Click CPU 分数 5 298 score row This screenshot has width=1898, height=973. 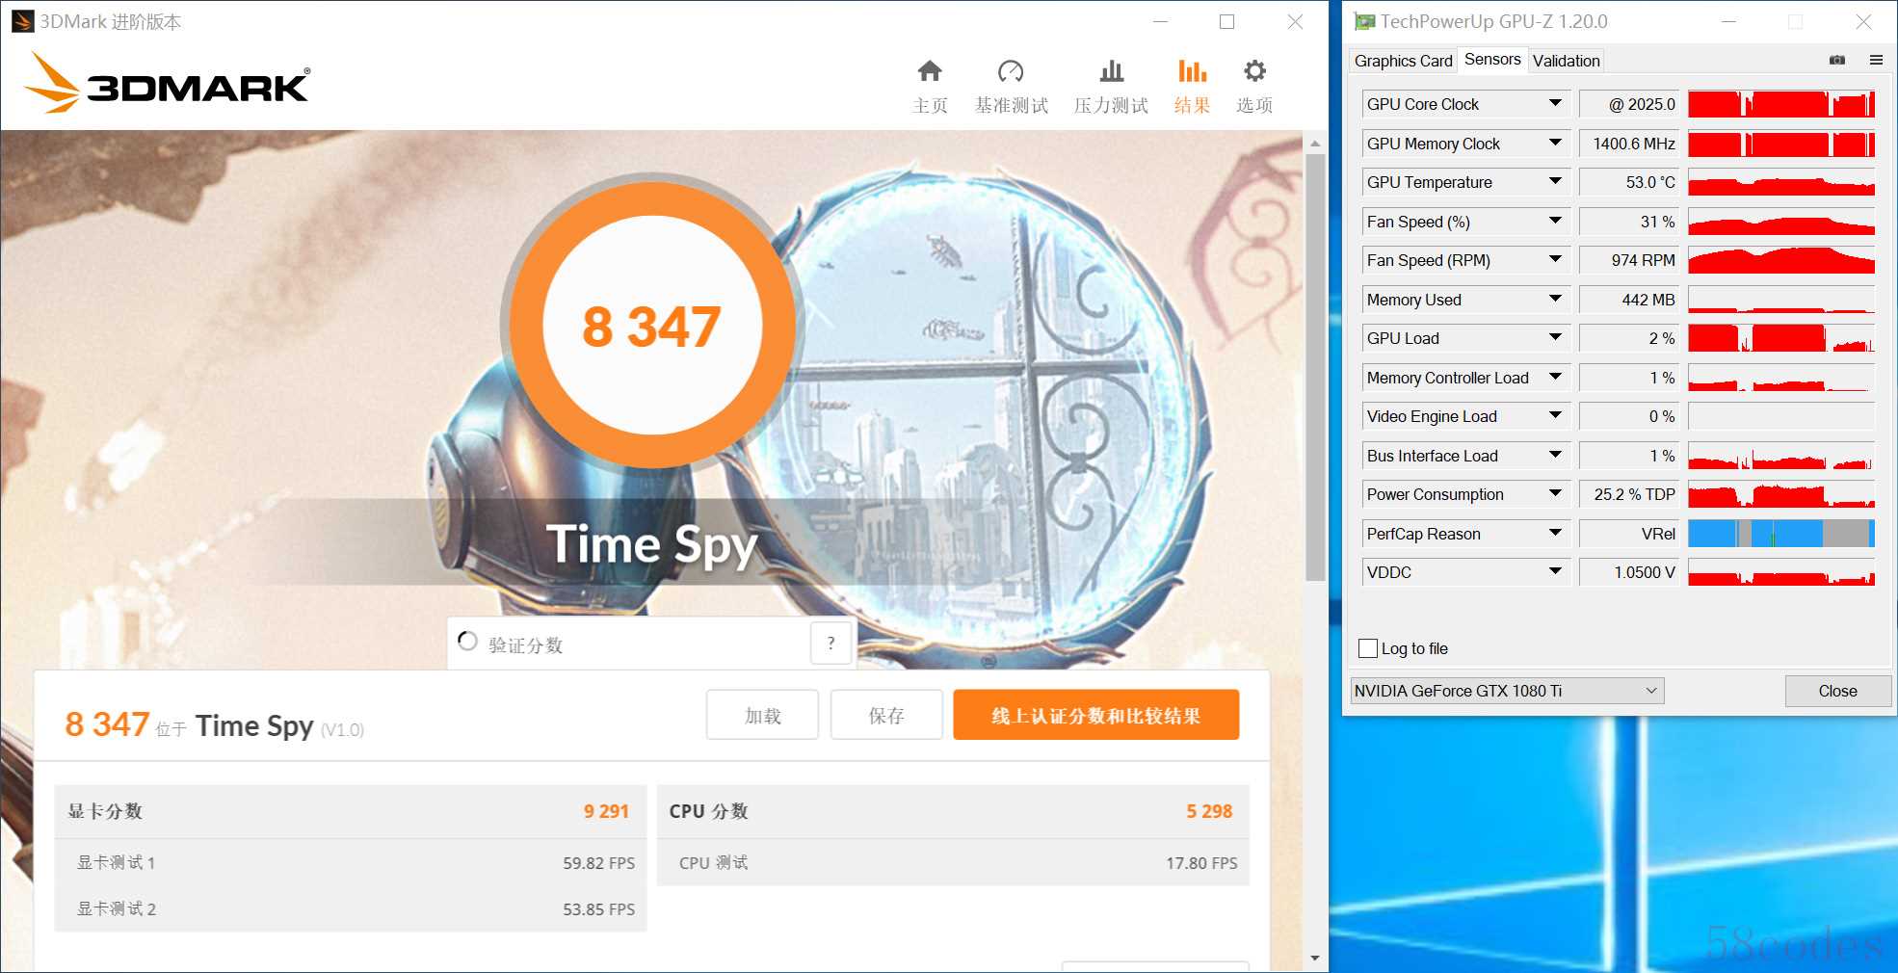pos(953,811)
